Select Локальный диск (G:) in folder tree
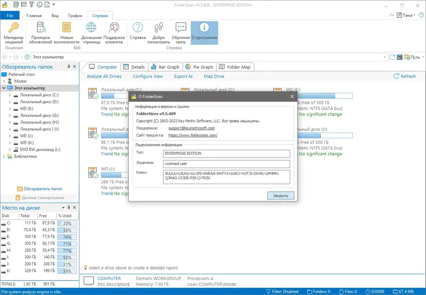The width and height of the screenshot is (426, 295). [x=39, y=116]
